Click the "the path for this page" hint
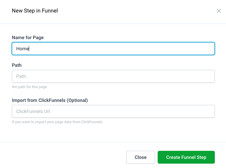Screen dimensions: 226x168 29,87
